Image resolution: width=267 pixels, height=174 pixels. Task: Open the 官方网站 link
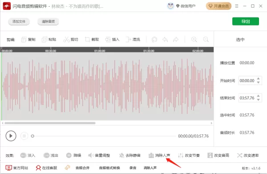click(17, 168)
